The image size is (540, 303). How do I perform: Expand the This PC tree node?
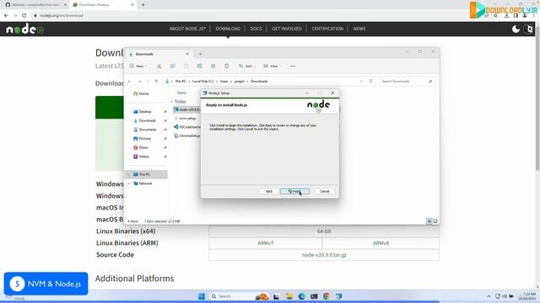tap(129, 174)
